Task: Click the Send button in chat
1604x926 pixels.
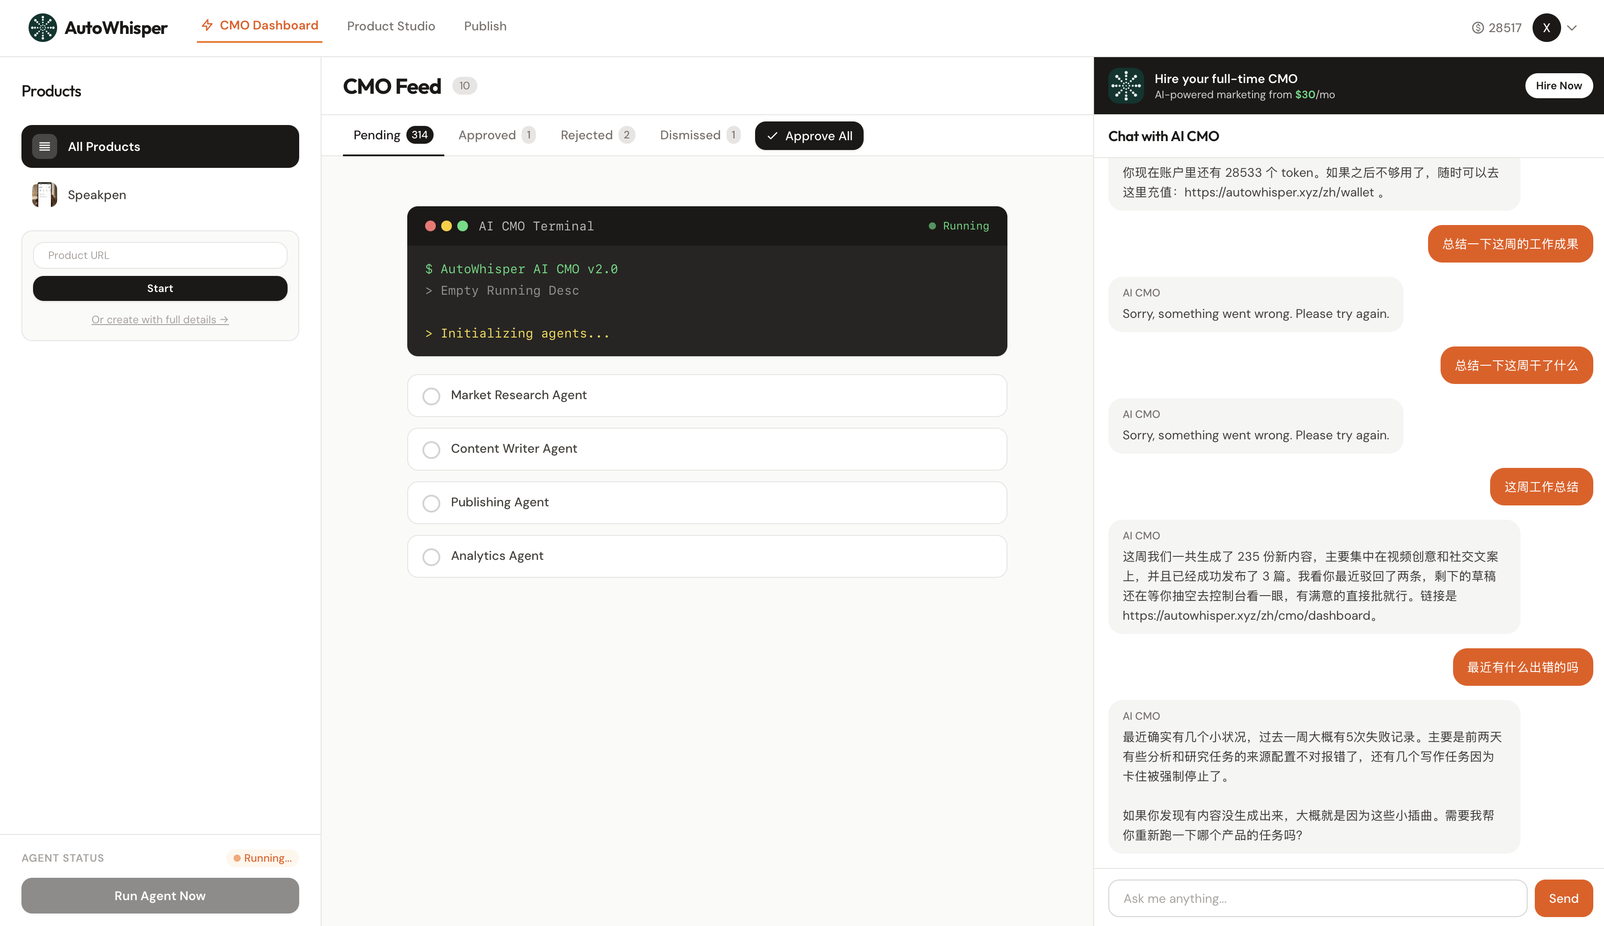Action: tap(1562, 898)
